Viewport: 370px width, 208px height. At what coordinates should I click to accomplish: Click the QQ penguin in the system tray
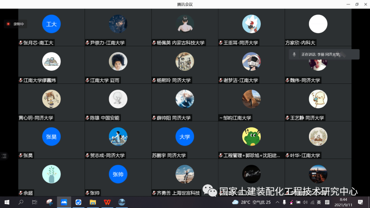tap(291, 202)
